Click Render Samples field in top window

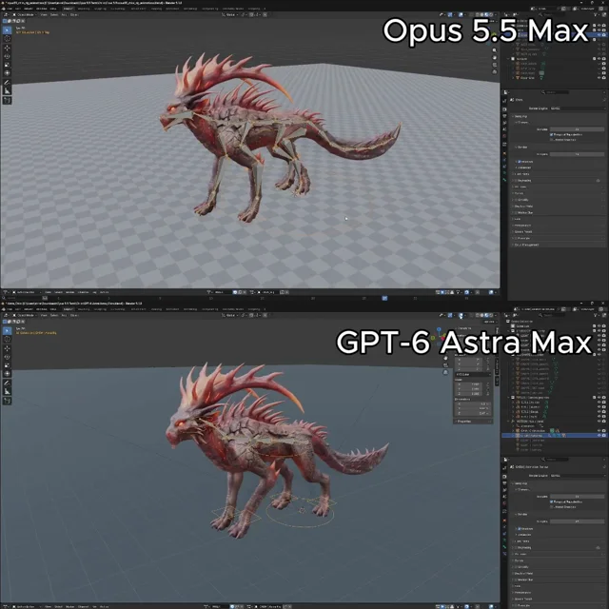[x=577, y=154]
